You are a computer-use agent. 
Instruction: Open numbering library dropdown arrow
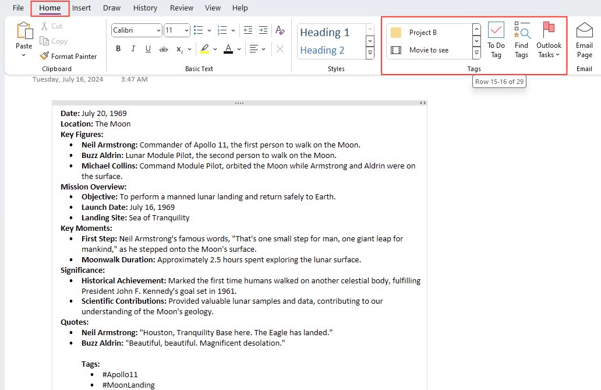click(x=233, y=30)
